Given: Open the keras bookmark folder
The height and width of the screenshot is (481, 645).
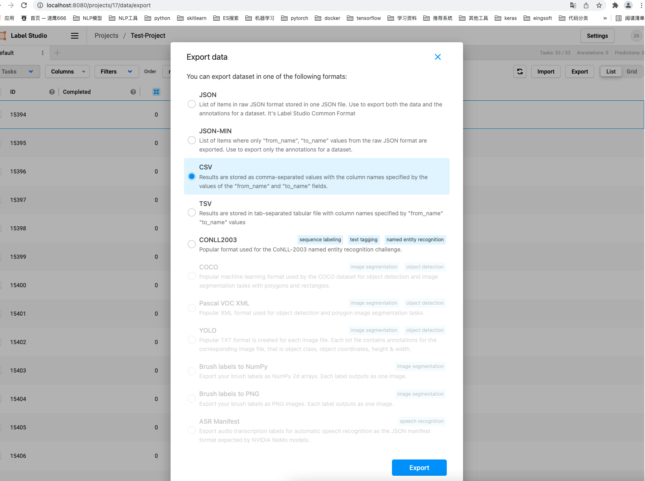Looking at the screenshot, I should 506,18.
